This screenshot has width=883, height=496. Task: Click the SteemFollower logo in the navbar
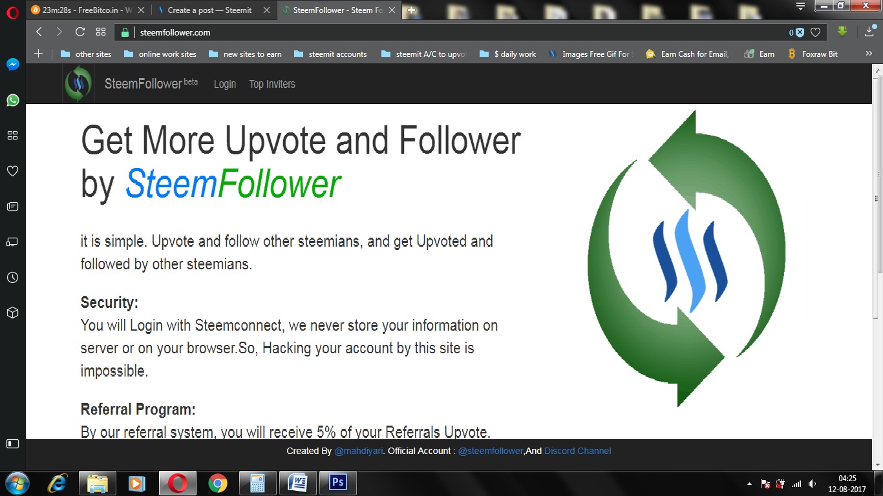pyautogui.click(x=79, y=84)
